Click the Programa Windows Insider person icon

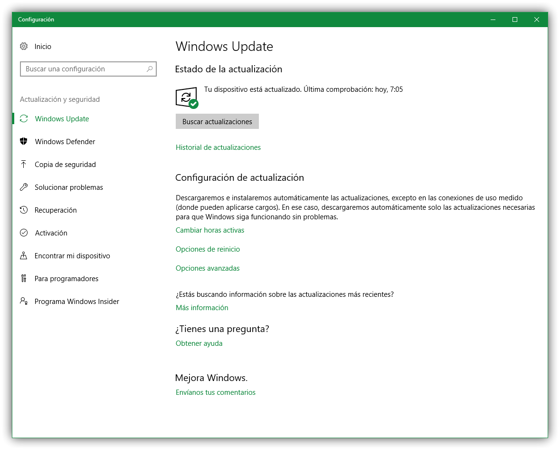pos(24,301)
